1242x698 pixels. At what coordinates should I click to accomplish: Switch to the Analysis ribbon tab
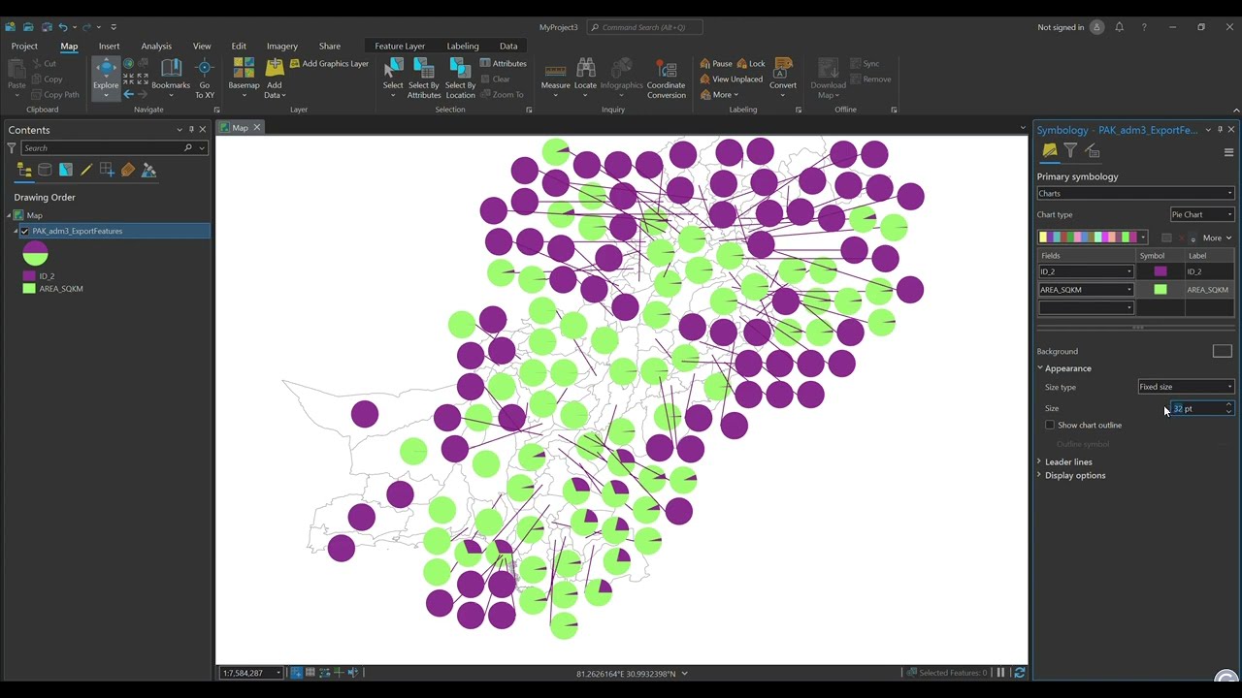click(x=156, y=47)
